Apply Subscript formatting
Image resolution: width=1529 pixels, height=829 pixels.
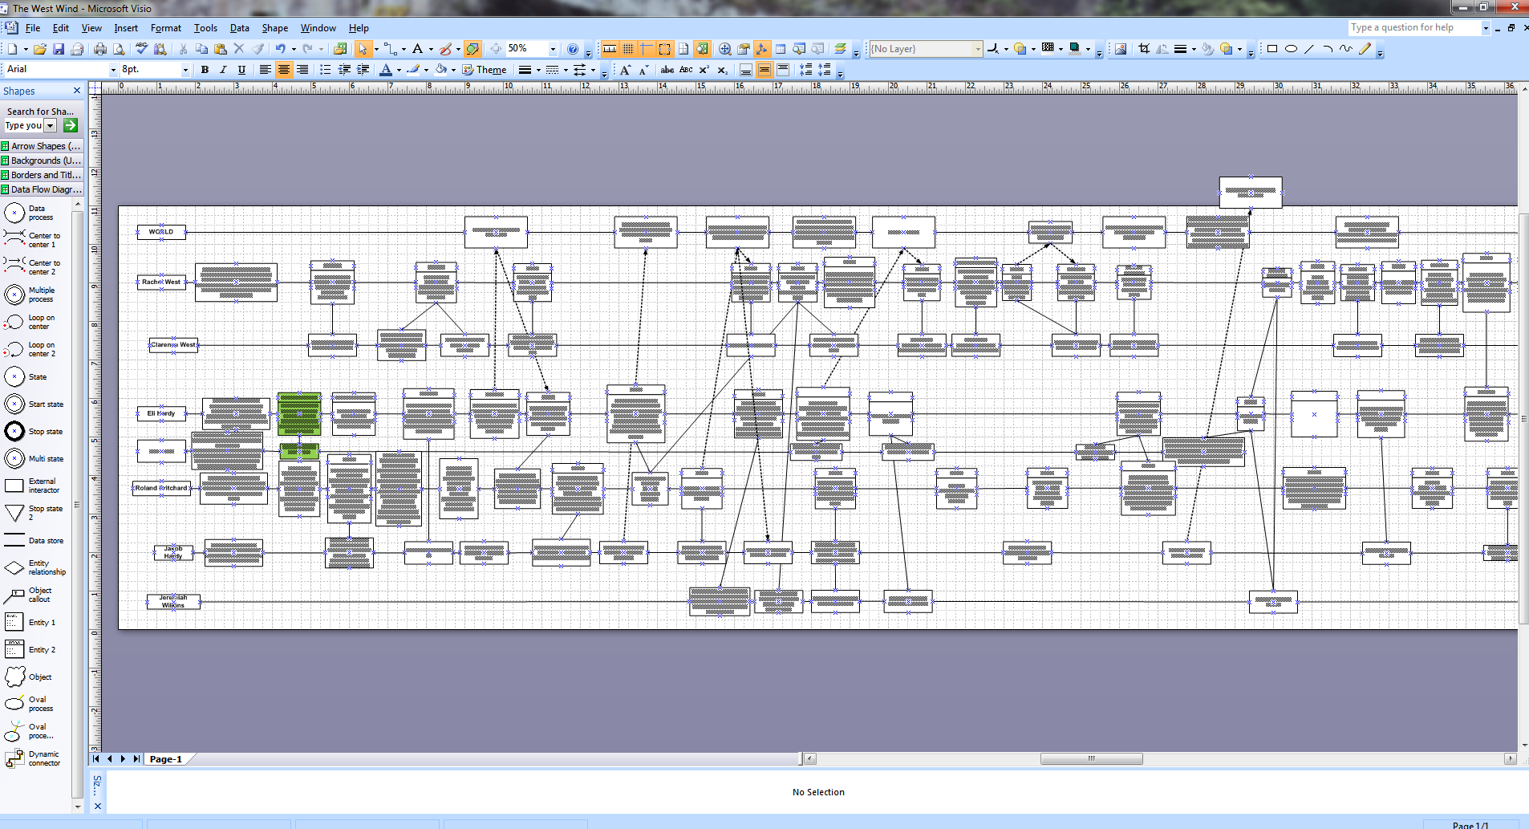[x=722, y=70]
